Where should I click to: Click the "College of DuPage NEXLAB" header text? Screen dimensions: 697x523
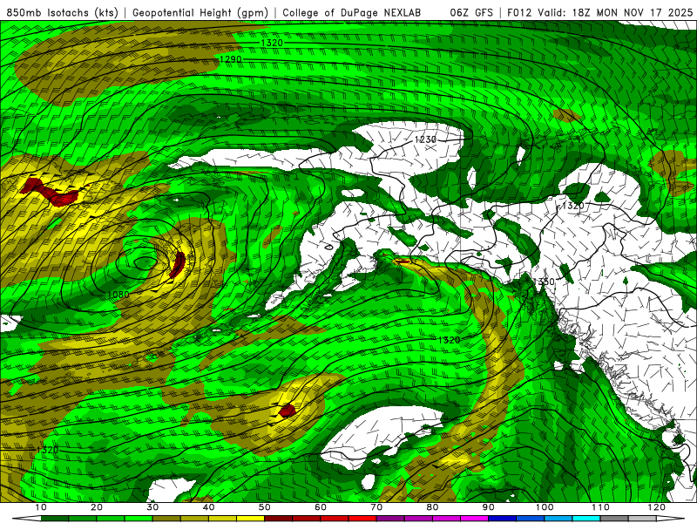tap(352, 12)
